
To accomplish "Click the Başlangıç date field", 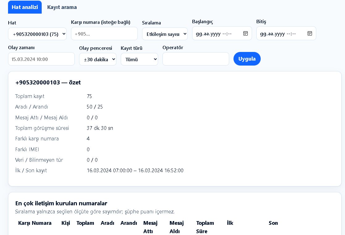I will click(222, 33).
